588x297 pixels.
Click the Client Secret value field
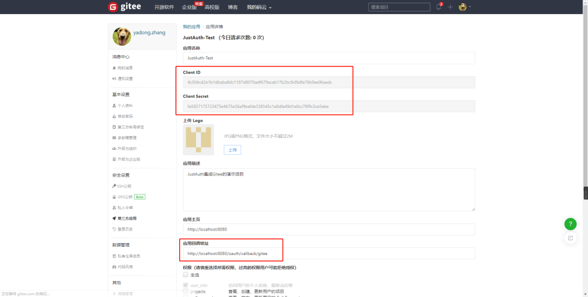tap(329, 106)
